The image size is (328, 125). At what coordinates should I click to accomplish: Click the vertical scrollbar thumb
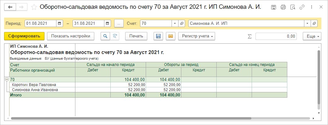[319, 77]
